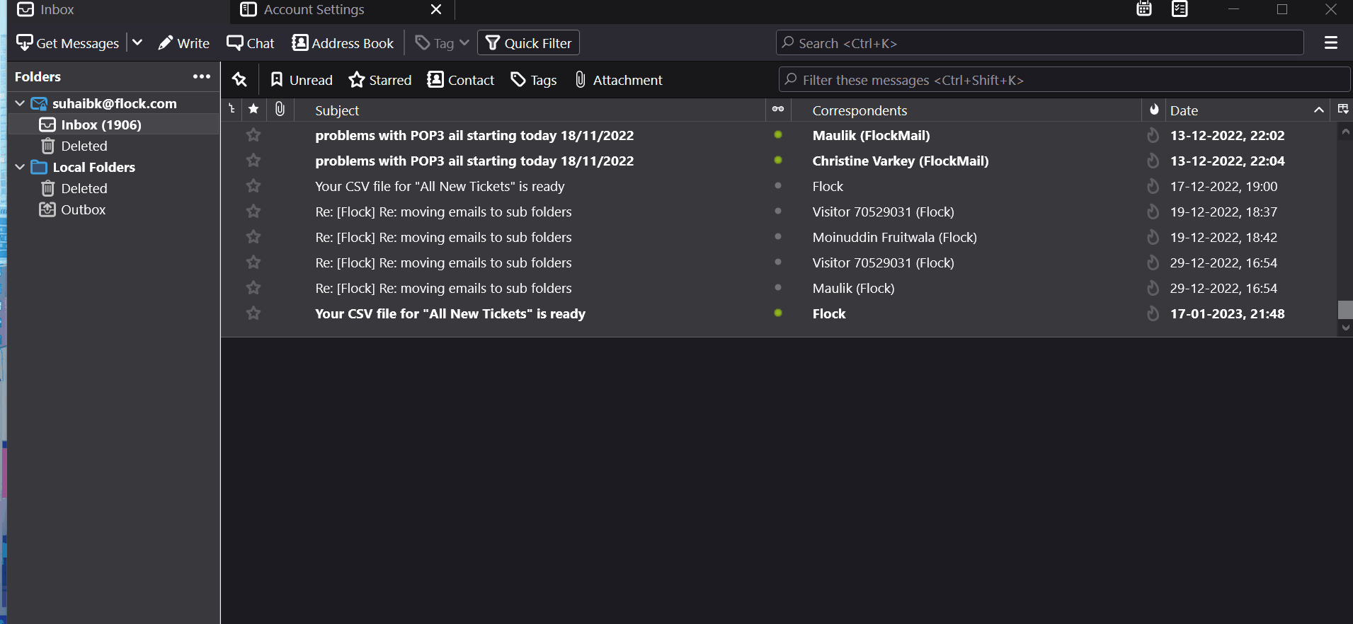Star the 17-01-2023 Flock CSV message

pyautogui.click(x=253, y=313)
